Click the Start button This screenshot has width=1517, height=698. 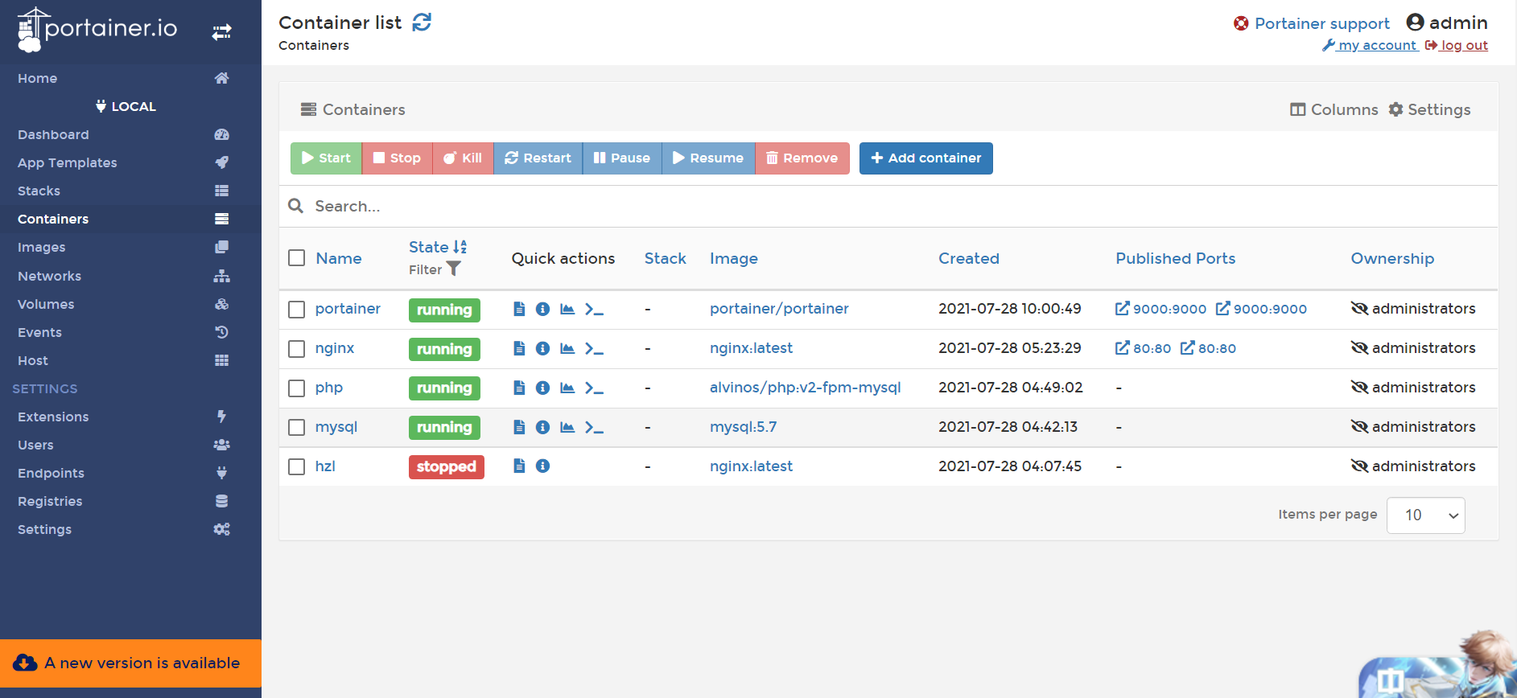[x=326, y=158]
